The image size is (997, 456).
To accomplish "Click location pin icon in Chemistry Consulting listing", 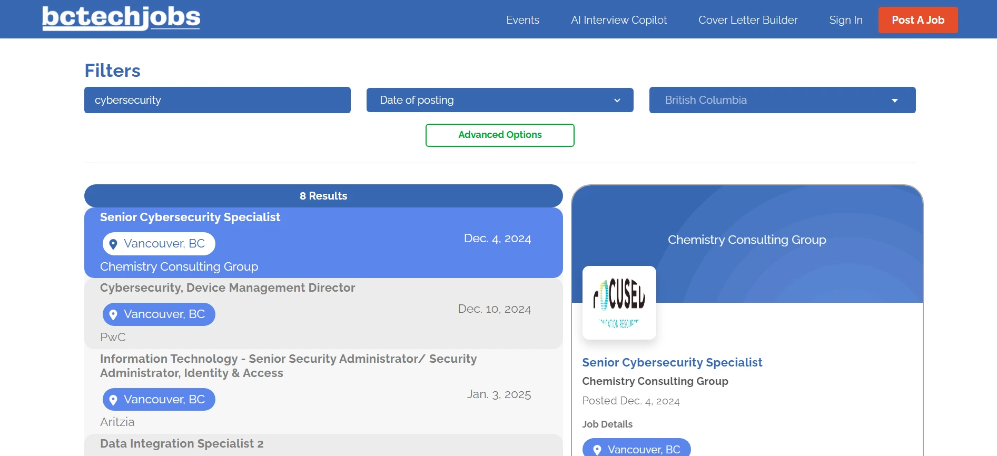I will tap(113, 244).
